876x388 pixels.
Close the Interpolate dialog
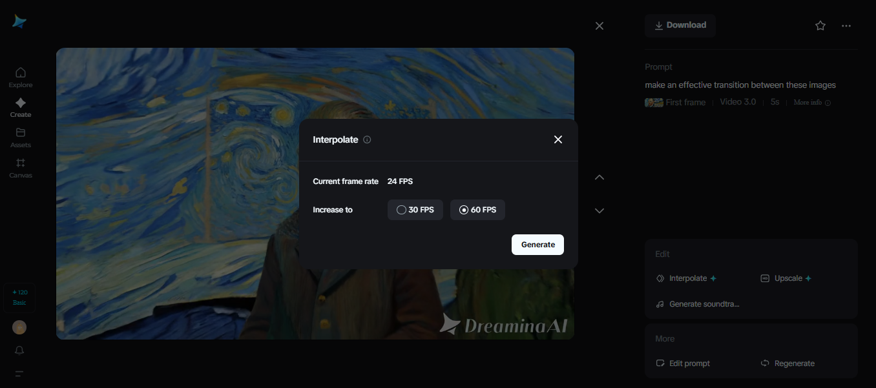point(558,139)
